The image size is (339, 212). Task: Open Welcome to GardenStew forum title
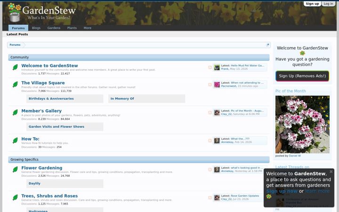49,65
